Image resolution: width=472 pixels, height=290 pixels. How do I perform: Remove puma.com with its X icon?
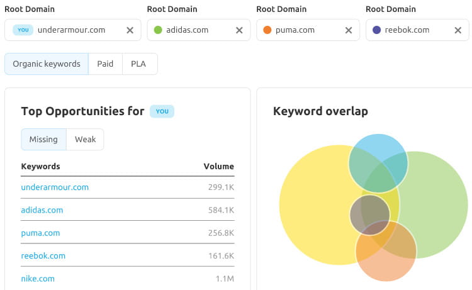[348, 30]
